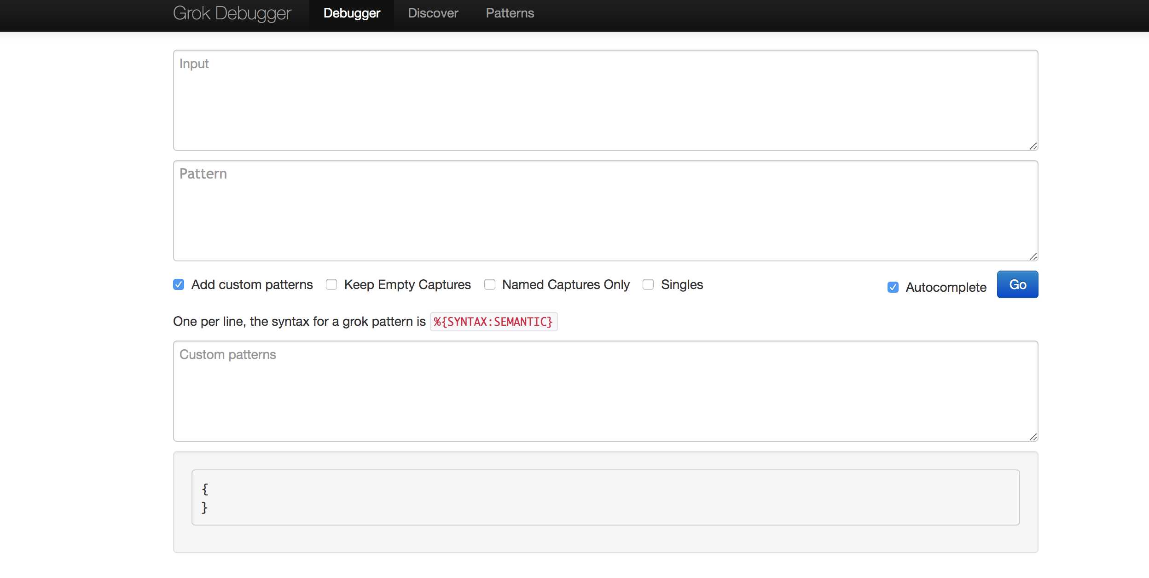
Task: Open the Patterns tab
Action: [x=510, y=14]
